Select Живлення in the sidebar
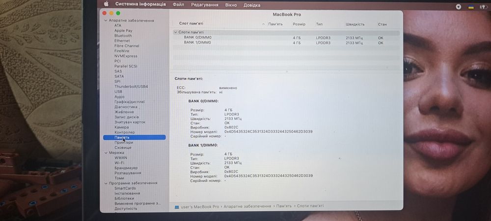Viewport: 491px width, 221px height. click(124, 112)
